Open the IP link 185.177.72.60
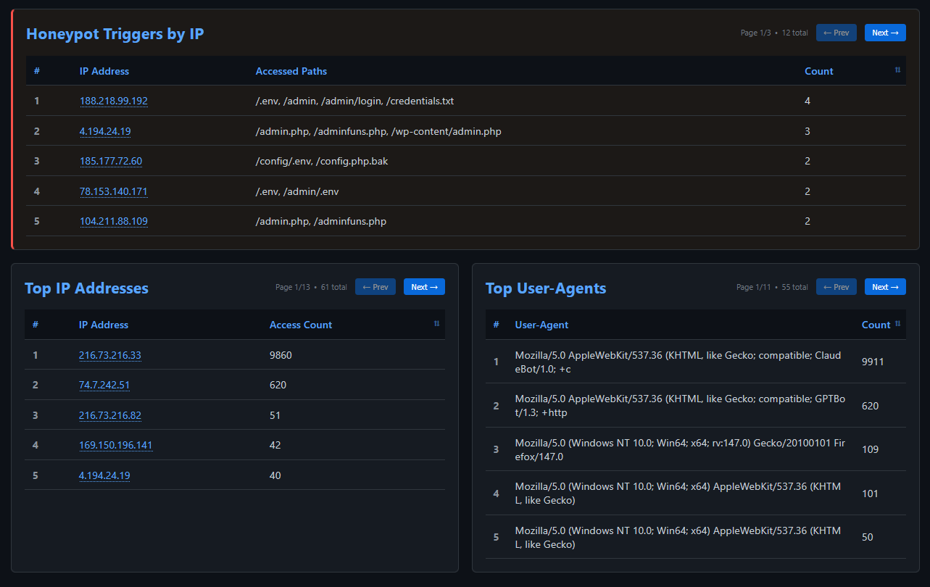This screenshot has height=587, width=930. point(111,161)
